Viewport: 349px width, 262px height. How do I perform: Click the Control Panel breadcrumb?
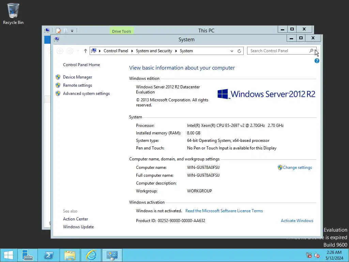pos(116,51)
